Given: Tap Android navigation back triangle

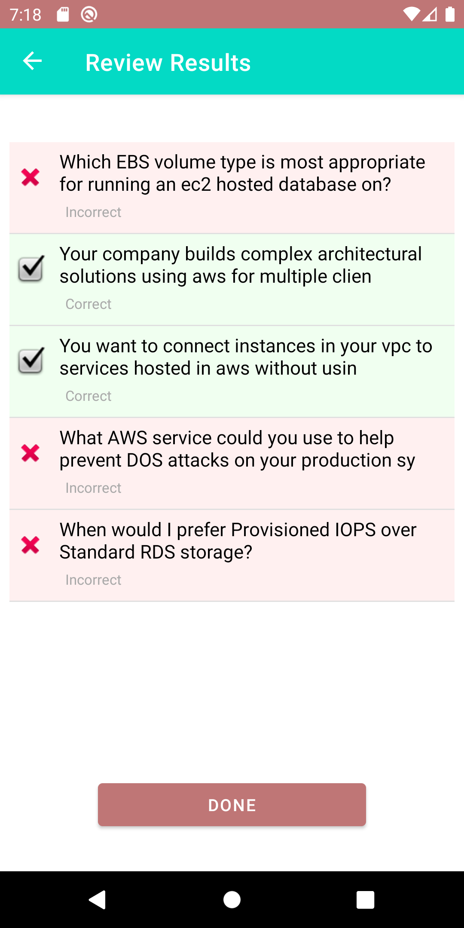Looking at the screenshot, I should 98,900.
